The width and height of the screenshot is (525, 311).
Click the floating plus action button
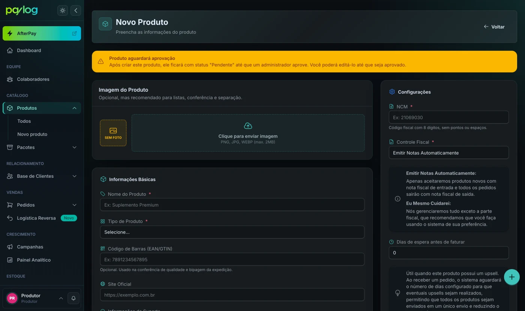click(x=512, y=277)
